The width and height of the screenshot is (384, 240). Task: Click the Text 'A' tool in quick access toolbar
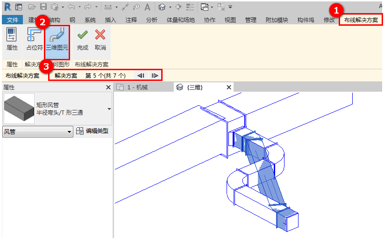tap(147, 7)
